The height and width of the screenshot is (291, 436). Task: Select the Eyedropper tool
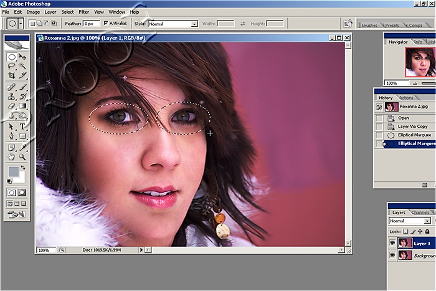pos(22,148)
